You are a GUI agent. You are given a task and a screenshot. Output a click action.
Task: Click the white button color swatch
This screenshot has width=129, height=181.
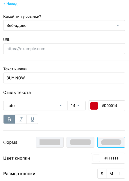(x=96, y=158)
